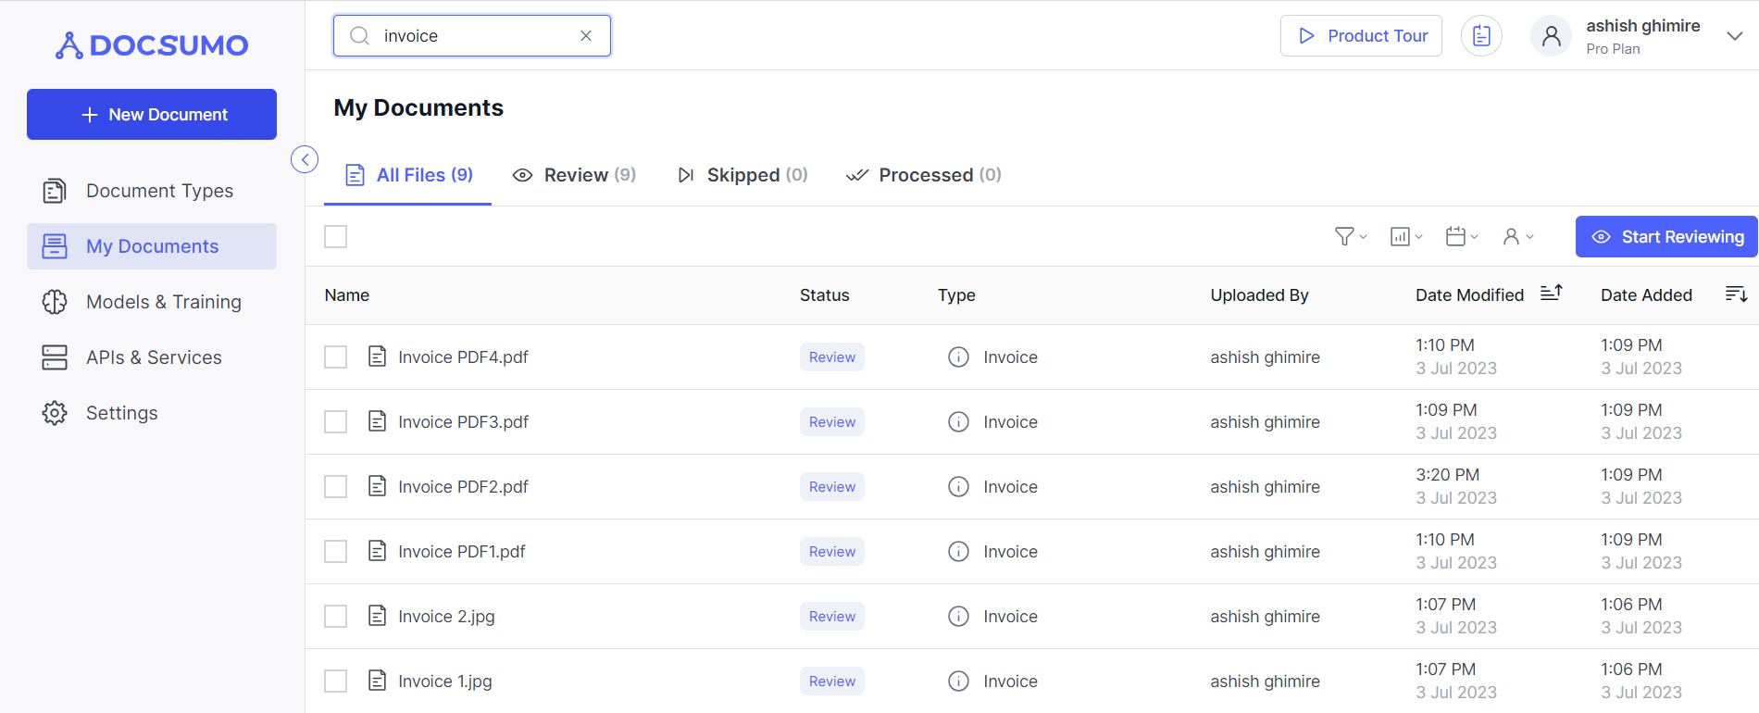Expand the calendar date filter dropdown
The width and height of the screenshot is (1759, 713).
tap(1461, 237)
